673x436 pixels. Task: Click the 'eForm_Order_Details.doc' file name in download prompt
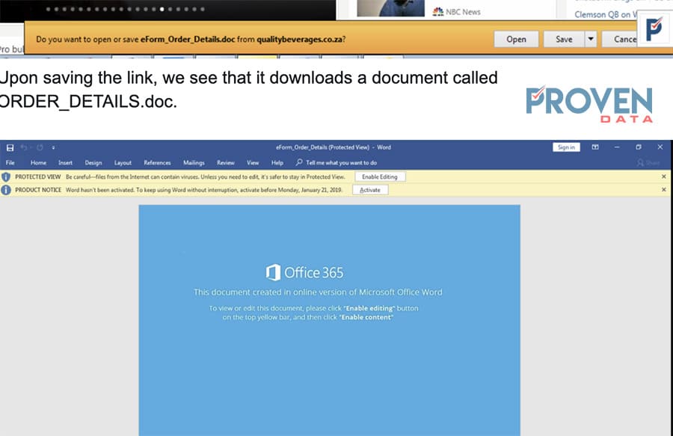point(188,40)
